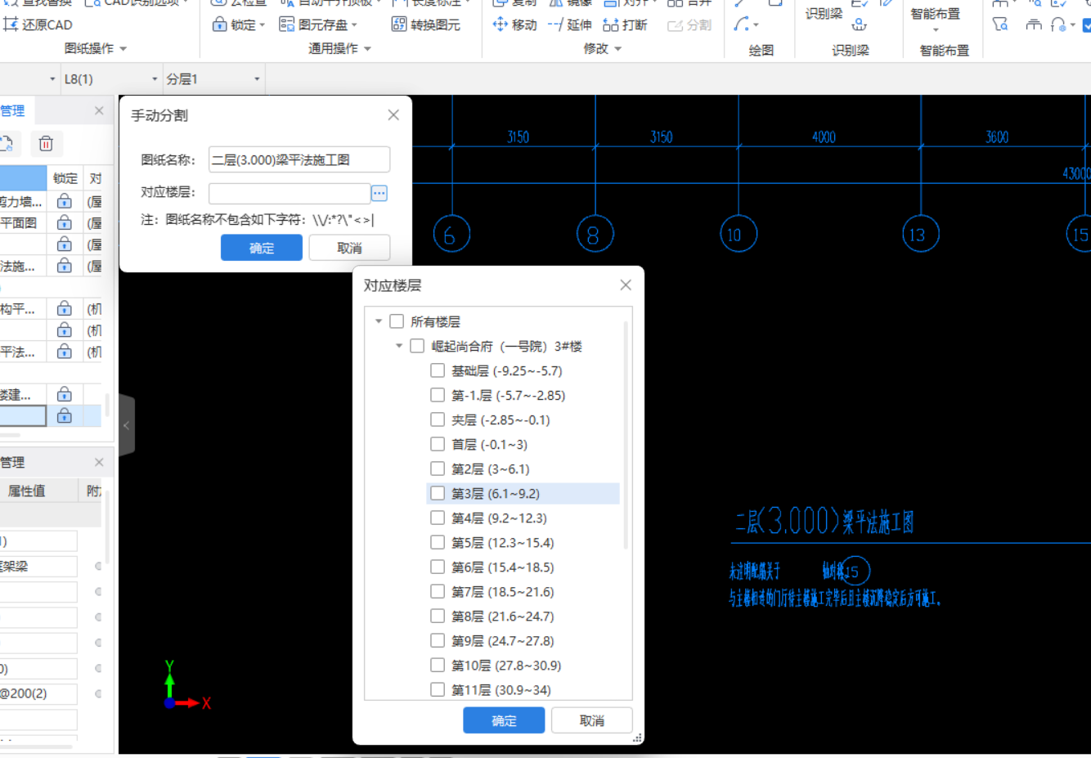Click the 图纸名称 input field
This screenshot has height=758, width=1091.
299,159
